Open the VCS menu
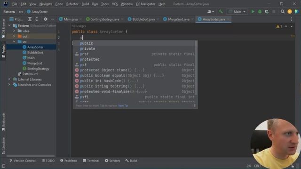 pos(115,4)
